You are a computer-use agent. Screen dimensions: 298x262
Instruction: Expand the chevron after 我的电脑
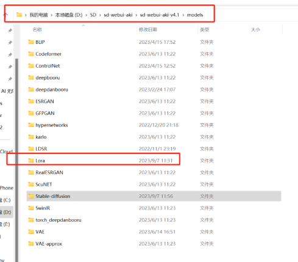[52, 15]
